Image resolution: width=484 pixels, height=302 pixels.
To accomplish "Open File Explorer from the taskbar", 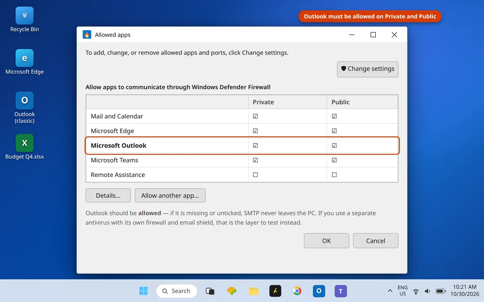I will (254, 291).
